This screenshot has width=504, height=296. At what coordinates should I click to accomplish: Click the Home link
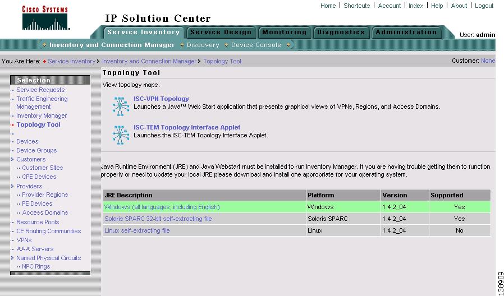(x=328, y=6)
